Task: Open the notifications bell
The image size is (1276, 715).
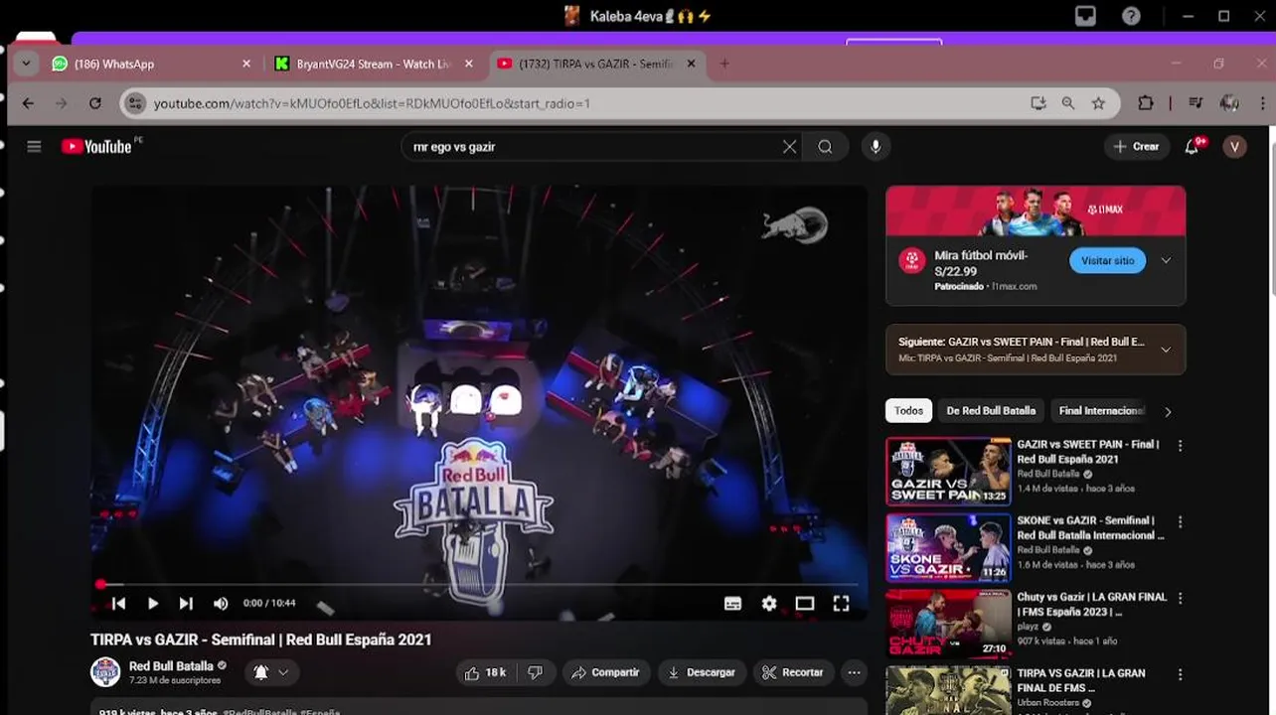Action: (1192, 146)
